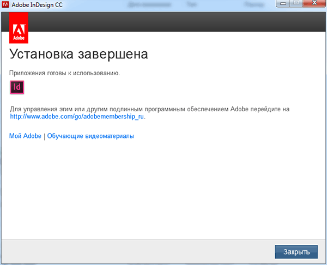This screenshot has width=327, height=265.
Task: Open Обучающие видеоматериалы link
Action: point(90,136)
